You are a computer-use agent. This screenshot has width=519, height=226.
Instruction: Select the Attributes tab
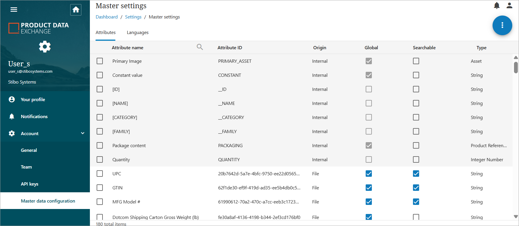[x=105, y=33]
